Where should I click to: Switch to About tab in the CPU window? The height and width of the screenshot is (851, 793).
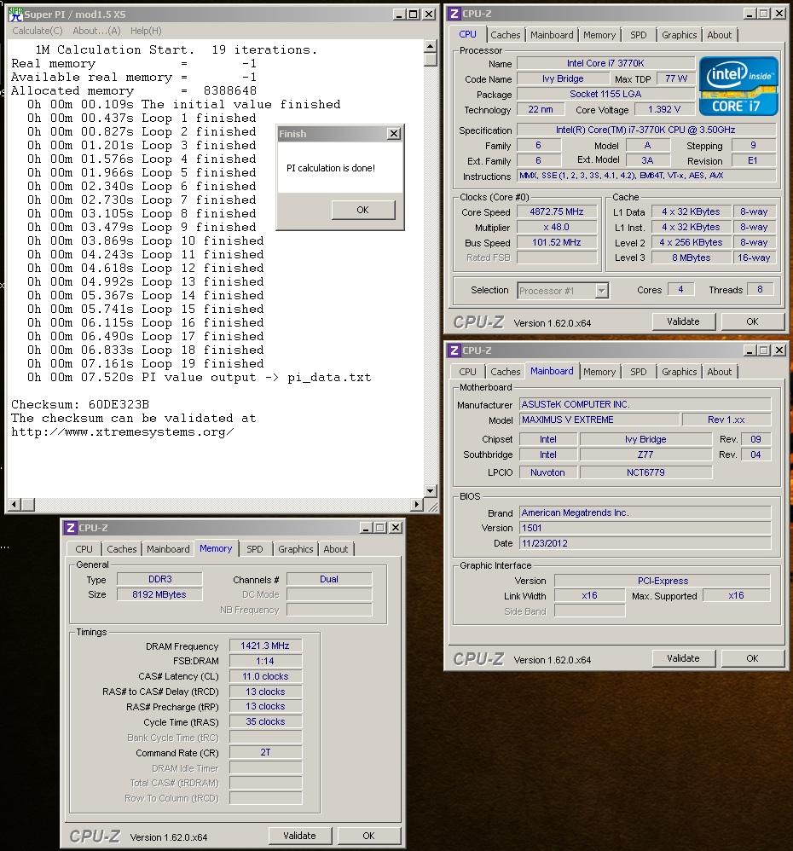[x=719, y=35]
